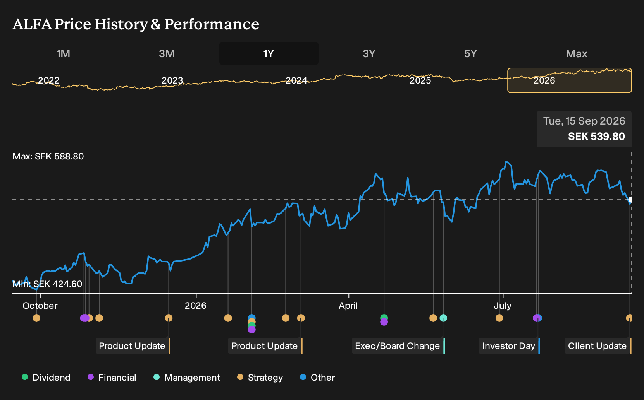Switch to the 3Y time range tab

pyautogui.click(x=369, y=53)
